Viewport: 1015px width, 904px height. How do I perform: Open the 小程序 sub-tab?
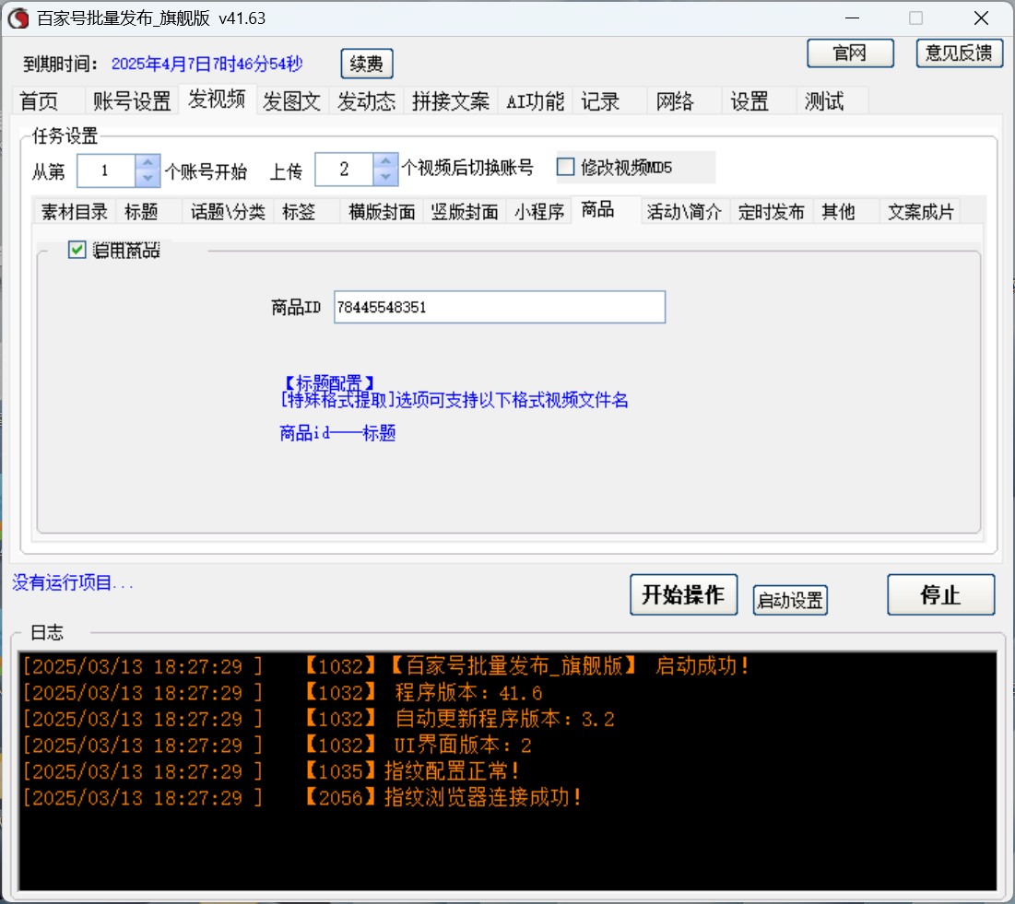pyautogui.click(x=539, y=212)
